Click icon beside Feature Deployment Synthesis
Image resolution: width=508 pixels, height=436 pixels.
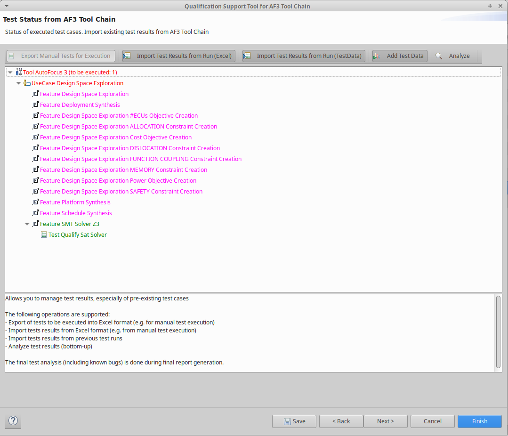tap(35, 105)
